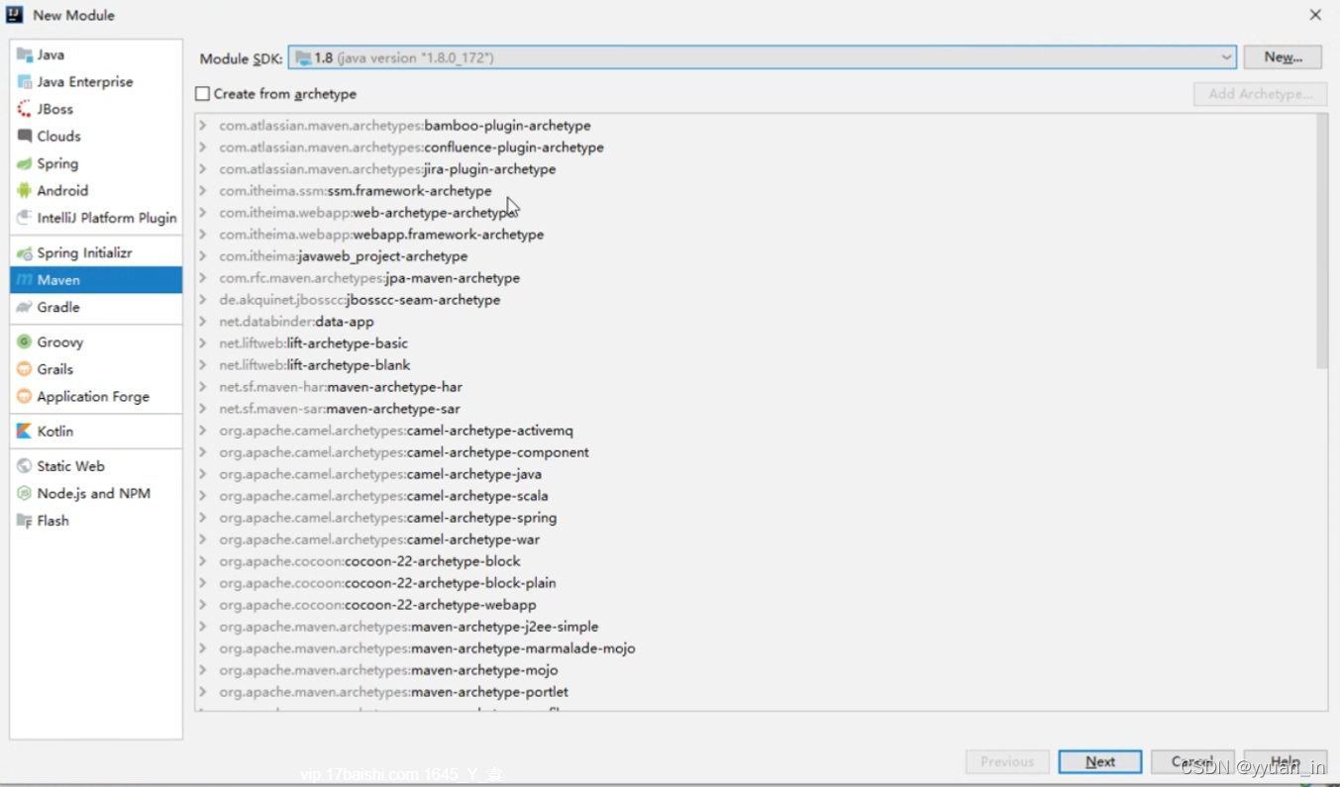Click the Gradle elephant icon
1340x787 pixels.
pyautogui.click(x=25, y=308)
